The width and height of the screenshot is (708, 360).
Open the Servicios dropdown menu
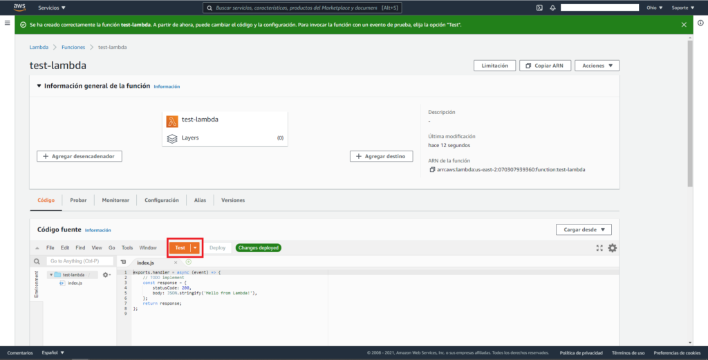tap(51, 8)
